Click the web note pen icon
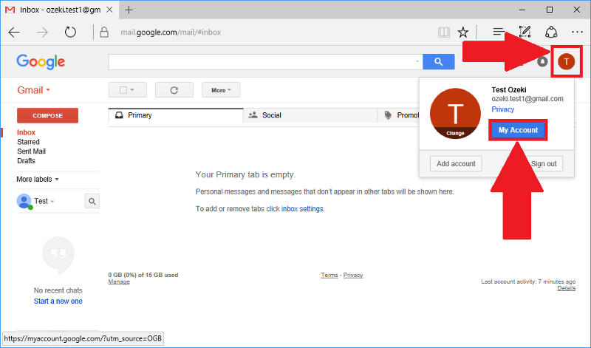The height and width of the screenshot is (348, 591). click(x=525, y=32)
